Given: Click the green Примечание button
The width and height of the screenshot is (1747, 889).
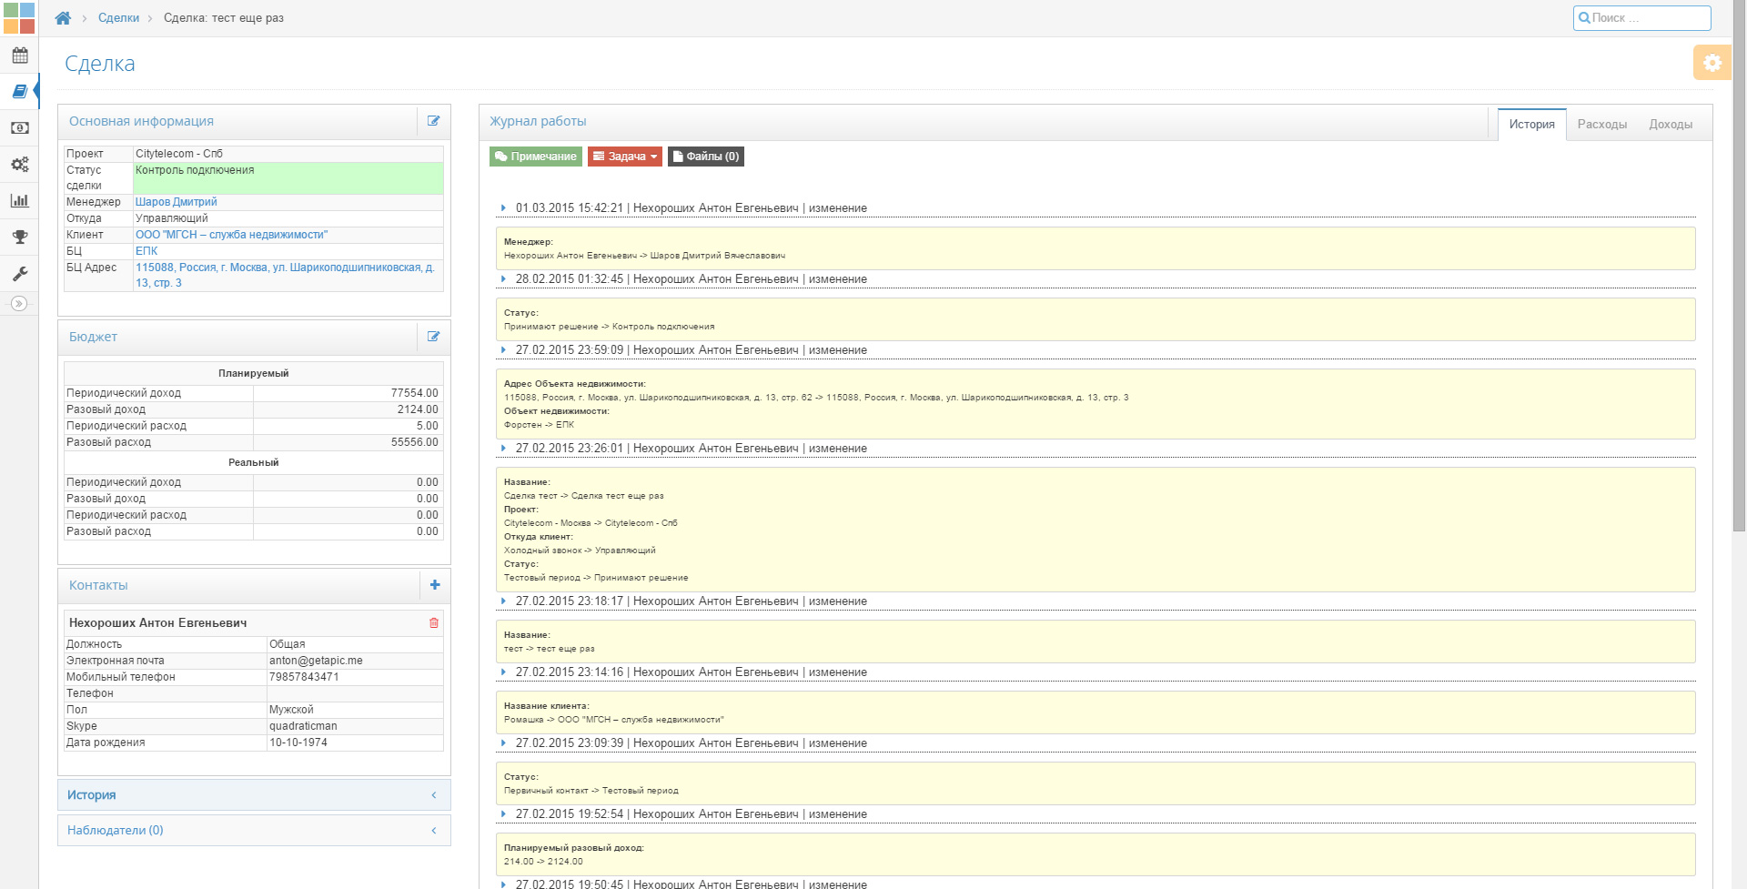Looking at the screenshot, I should tap(536, 157).
